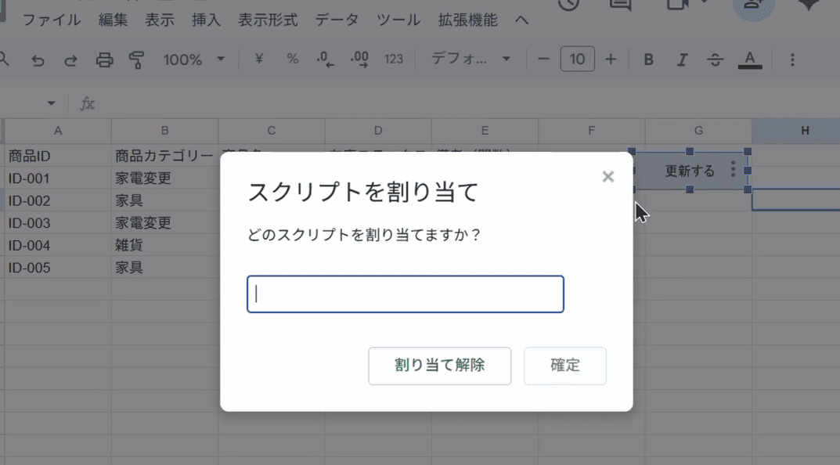Viewport: 840px width, 465px height.
Task: Select the paint format tool
Action: (137, 60)
